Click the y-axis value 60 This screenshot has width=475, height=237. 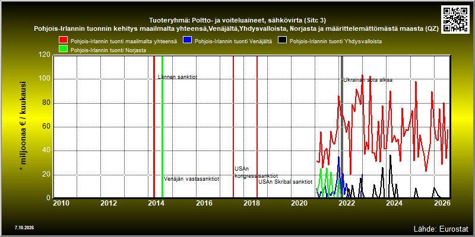[x=47, y=127]
